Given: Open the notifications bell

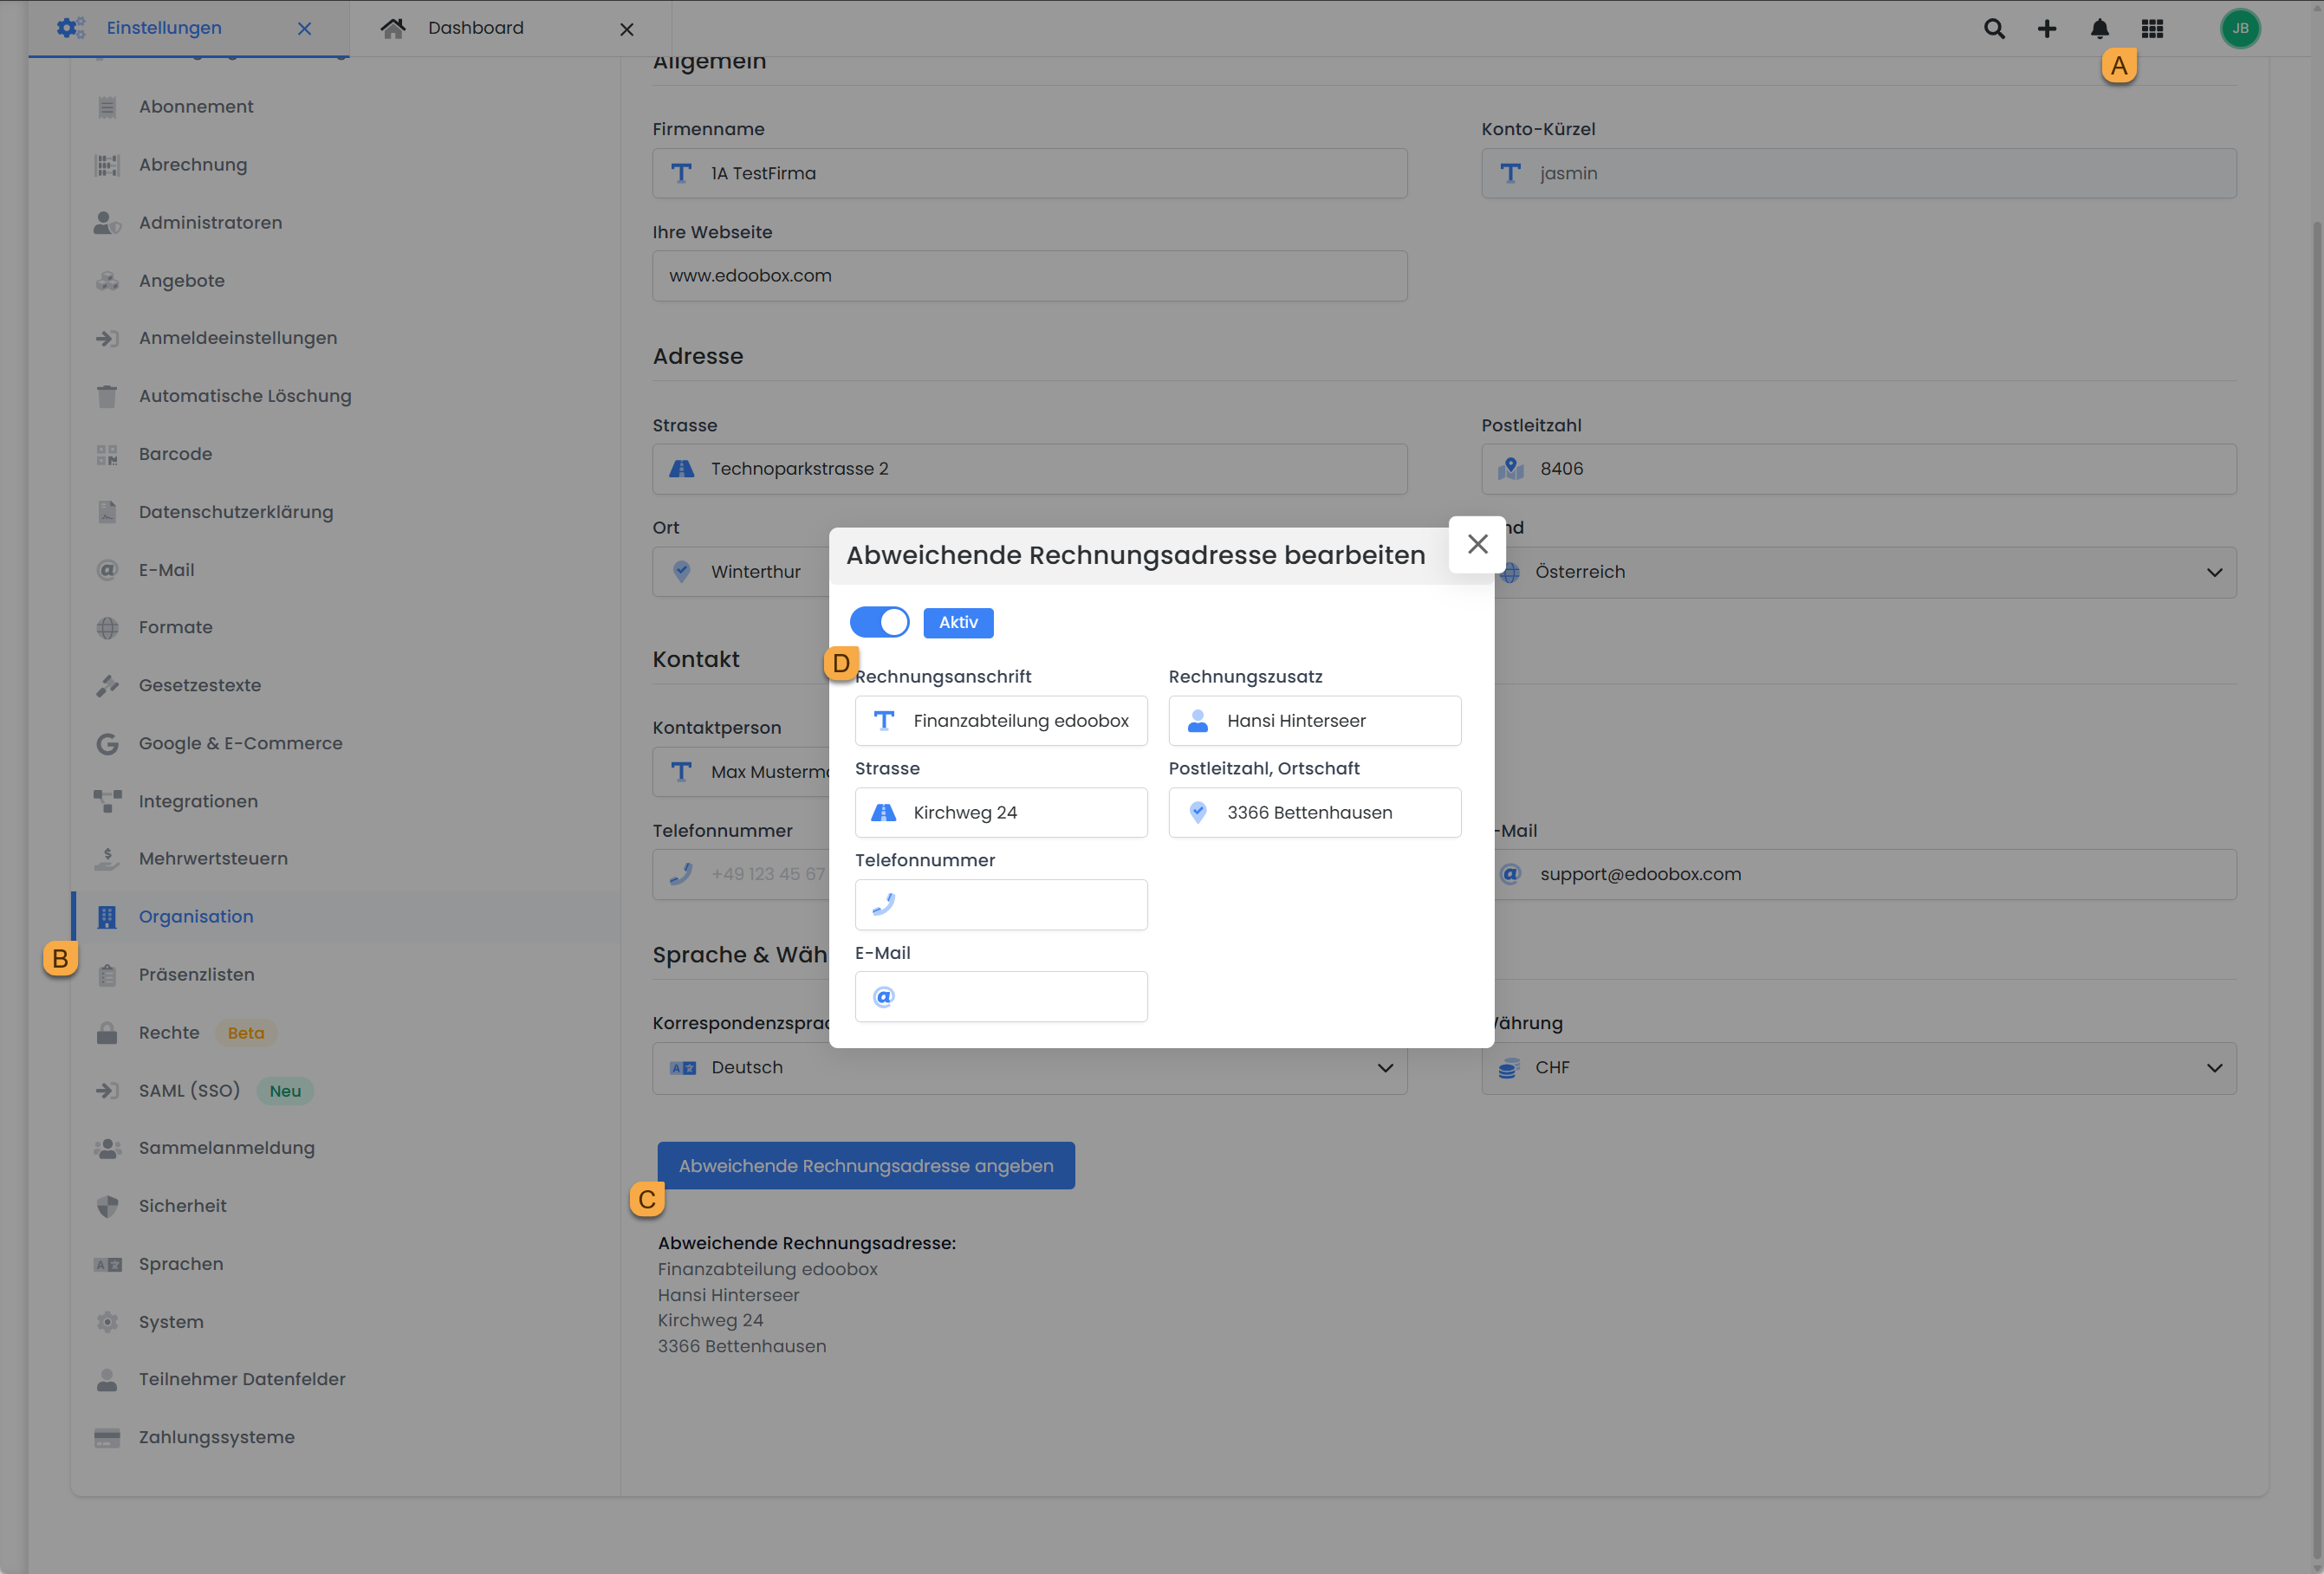Looking at the screenshot, I should click(x=2099, y=29).
